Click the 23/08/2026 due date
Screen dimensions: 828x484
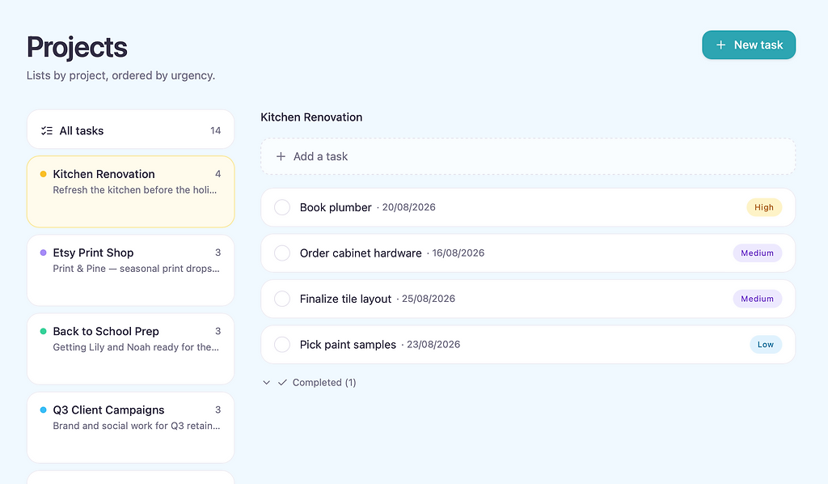[x=433, y=345]
